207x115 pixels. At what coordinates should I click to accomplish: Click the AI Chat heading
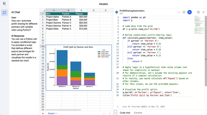click(x=16, y=12)
